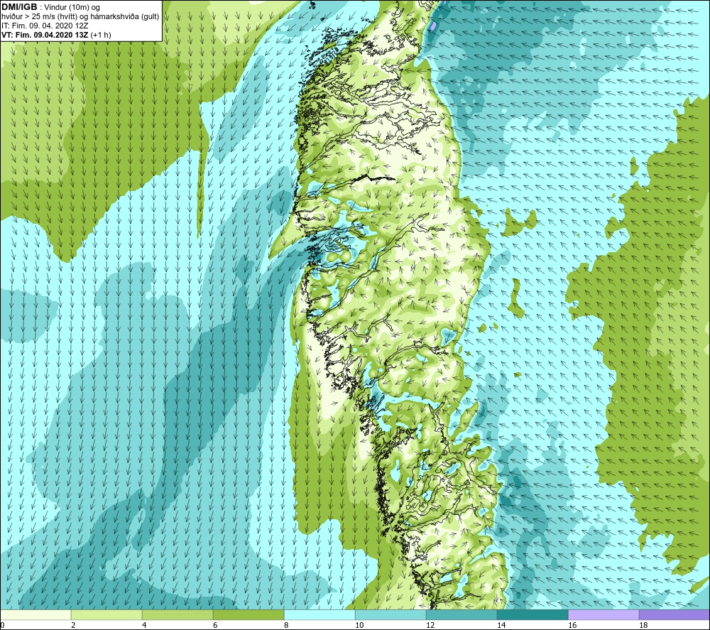The height and width of the screenshot is (630, 710).
Task: Click the 16–18 m/s light purple legend swatch
Action: pos(603,614)
